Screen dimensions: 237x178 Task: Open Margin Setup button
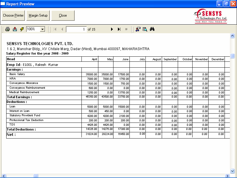[x=38, y=15]
